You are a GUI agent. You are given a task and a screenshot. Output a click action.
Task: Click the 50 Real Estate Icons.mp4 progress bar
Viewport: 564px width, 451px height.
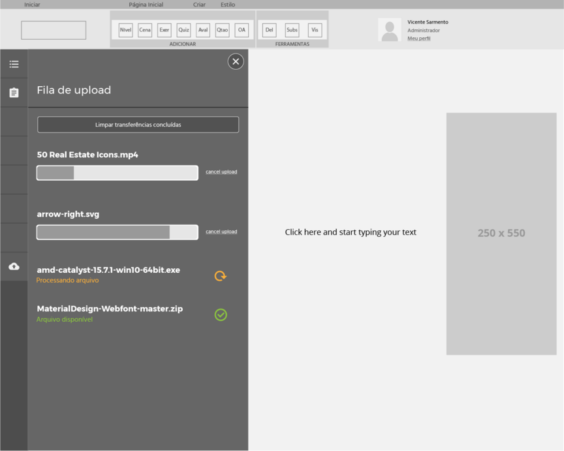117,173
